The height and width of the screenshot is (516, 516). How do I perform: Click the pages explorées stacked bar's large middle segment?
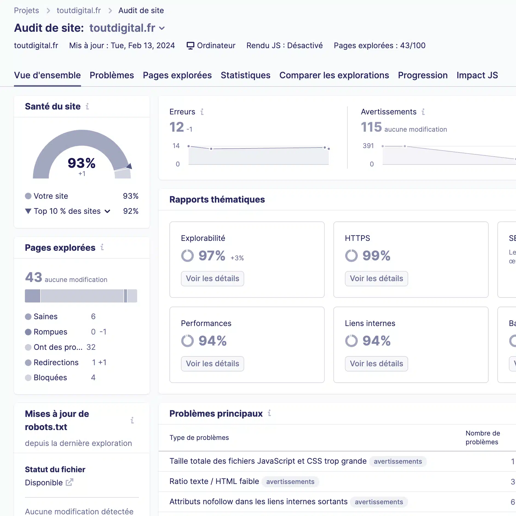(x=82, y=296)
